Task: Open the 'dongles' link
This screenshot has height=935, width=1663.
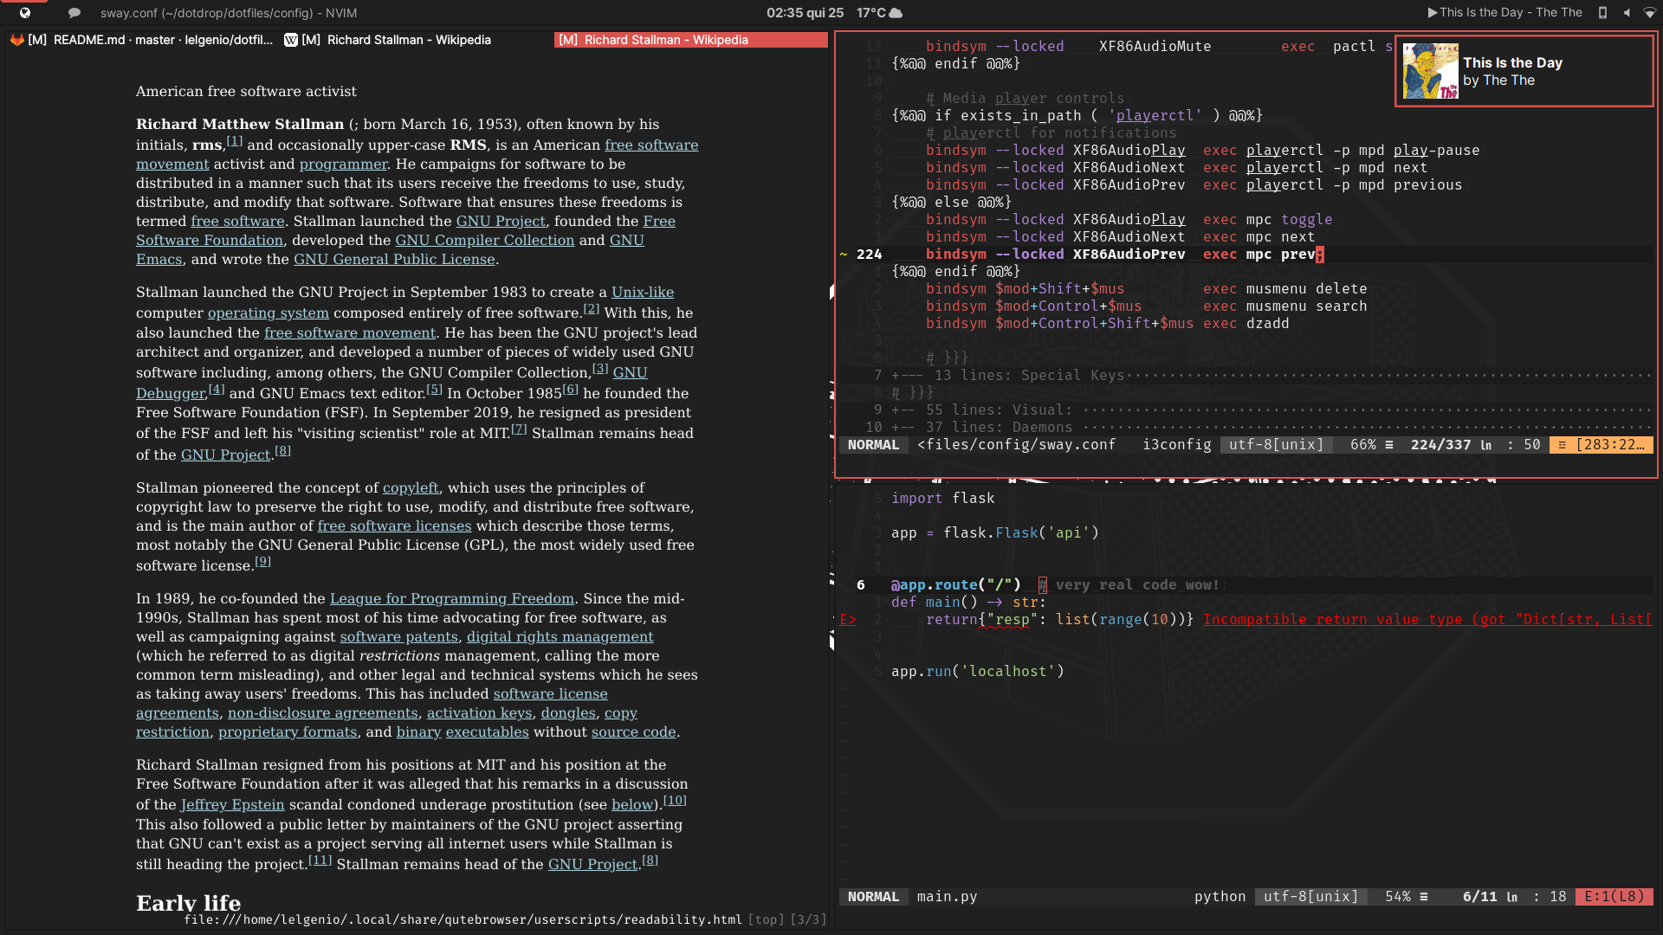Action: click(x=568, y=713)
